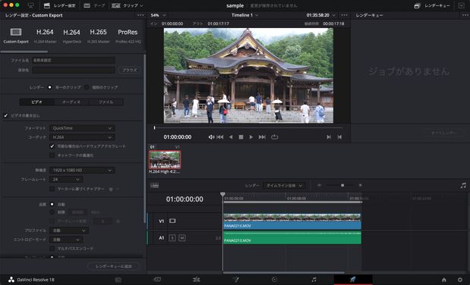
Task: Open render settings panel options menu
Action: tap(140, 15)
